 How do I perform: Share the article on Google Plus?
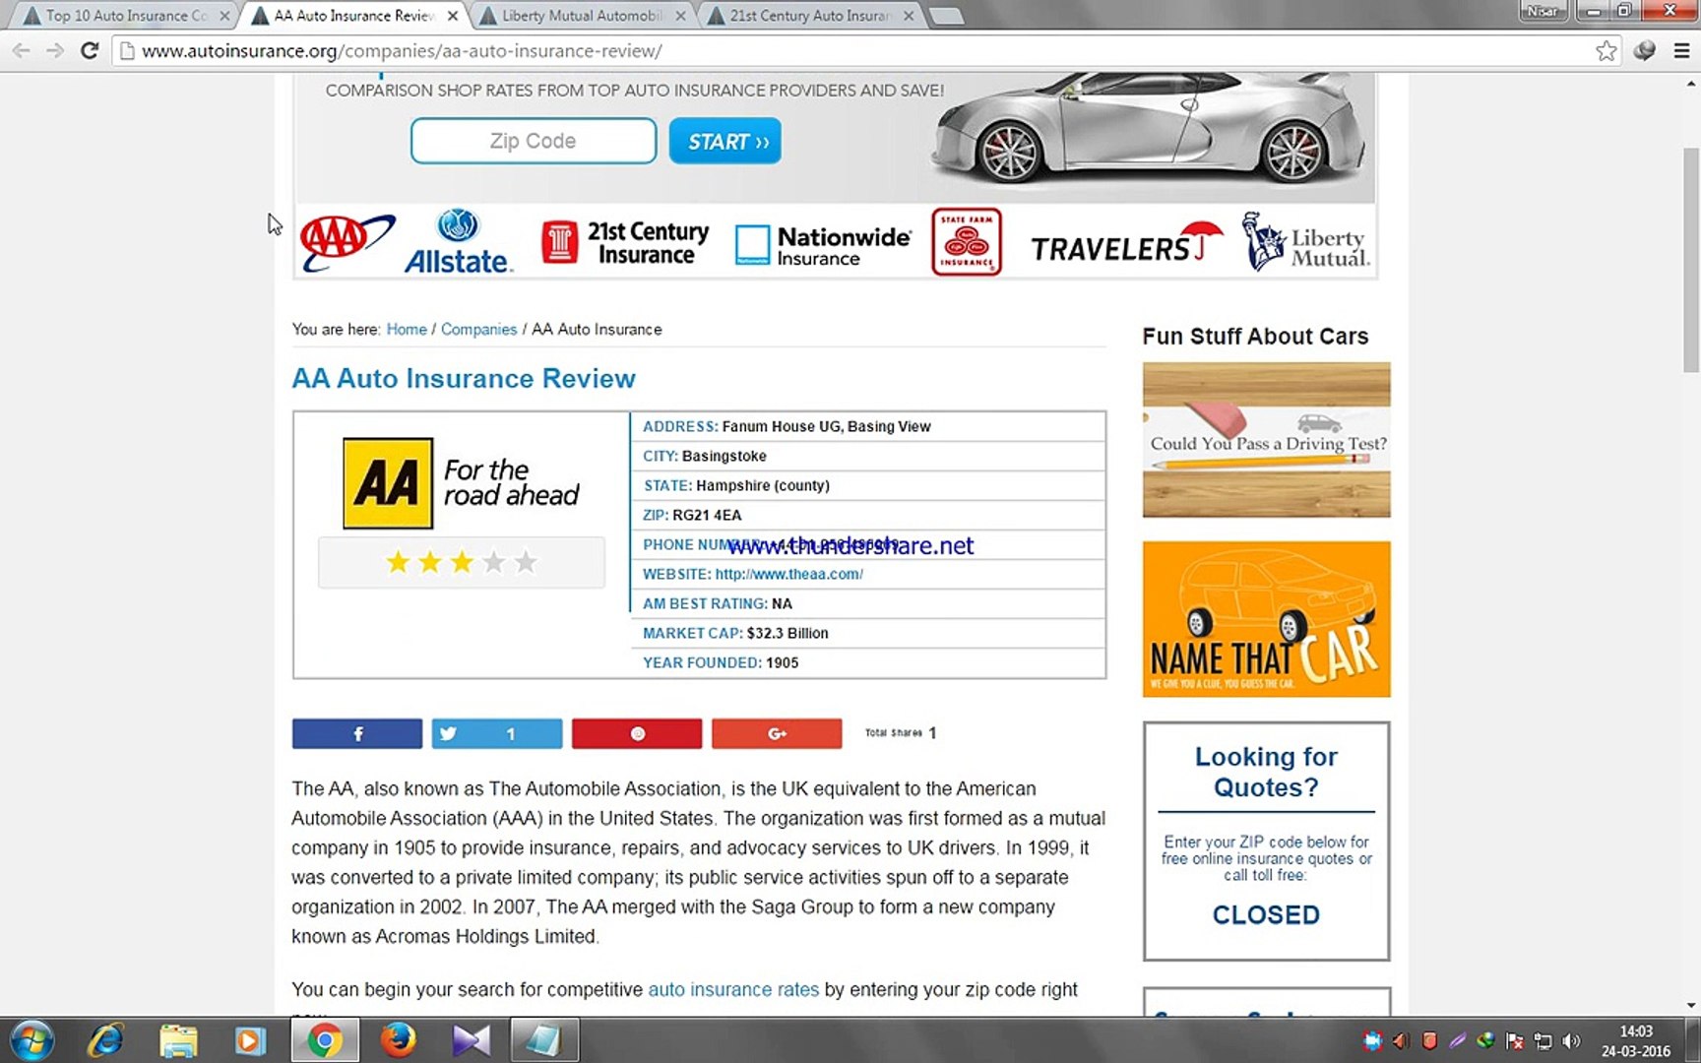[x=777, y=733]
